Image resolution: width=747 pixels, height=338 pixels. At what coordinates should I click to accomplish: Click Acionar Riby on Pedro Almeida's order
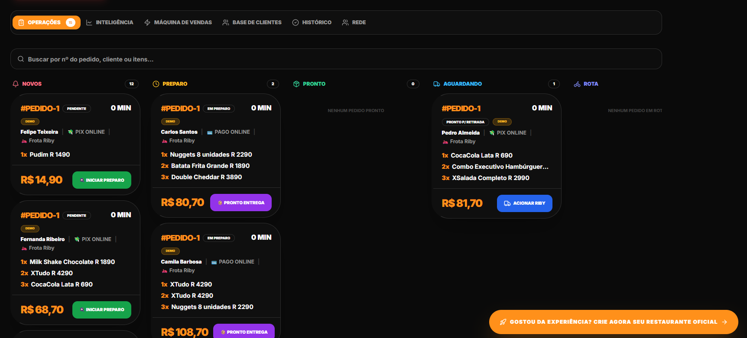click(525, 203)
